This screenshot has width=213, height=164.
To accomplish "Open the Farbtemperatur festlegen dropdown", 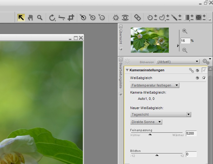I will point(155,85).
